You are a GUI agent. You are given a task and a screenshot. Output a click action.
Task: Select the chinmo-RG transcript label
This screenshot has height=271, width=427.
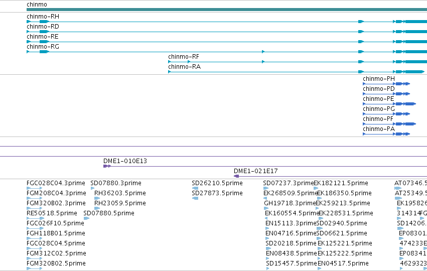pyautogui.click(x=43, y=47)
